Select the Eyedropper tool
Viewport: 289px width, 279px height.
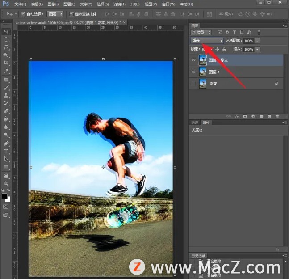coord(6,71)
